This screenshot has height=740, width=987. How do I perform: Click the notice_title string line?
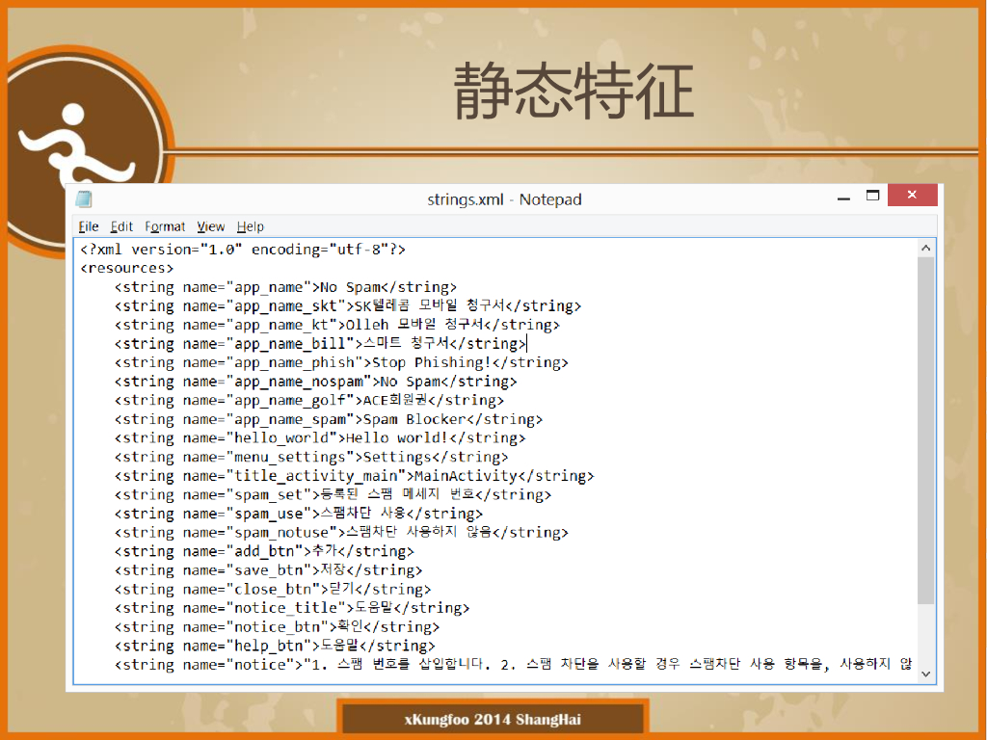[x=292, y=609]
